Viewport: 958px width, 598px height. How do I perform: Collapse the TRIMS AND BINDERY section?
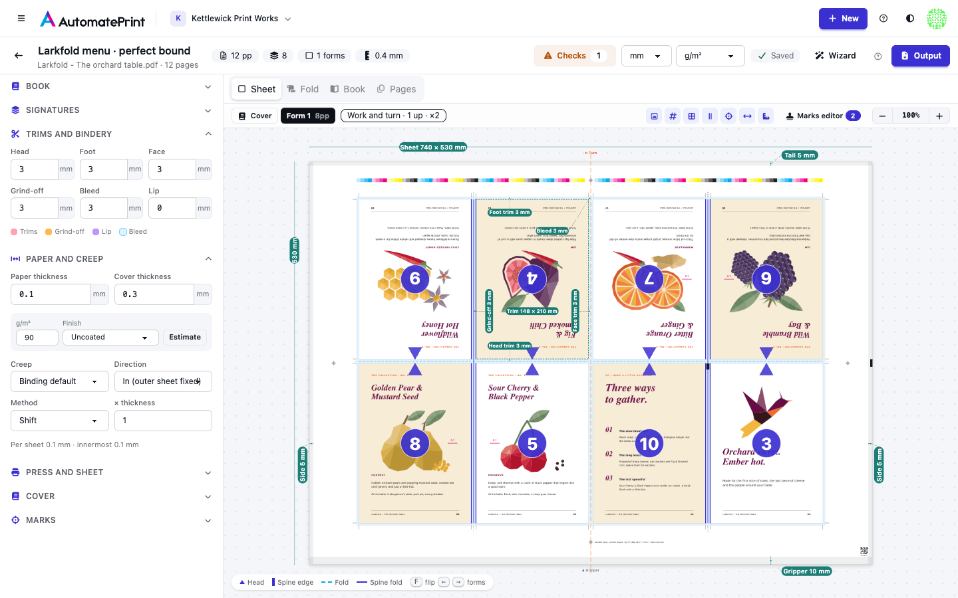pos(112,134)
